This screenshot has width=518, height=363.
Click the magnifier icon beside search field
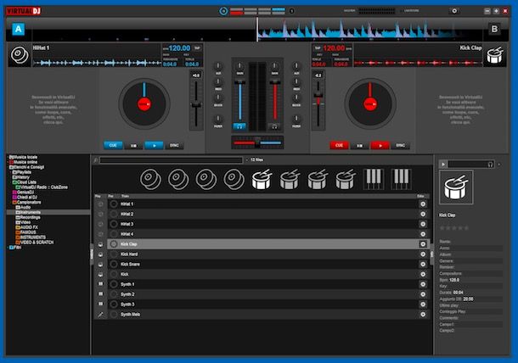[95, 160]
